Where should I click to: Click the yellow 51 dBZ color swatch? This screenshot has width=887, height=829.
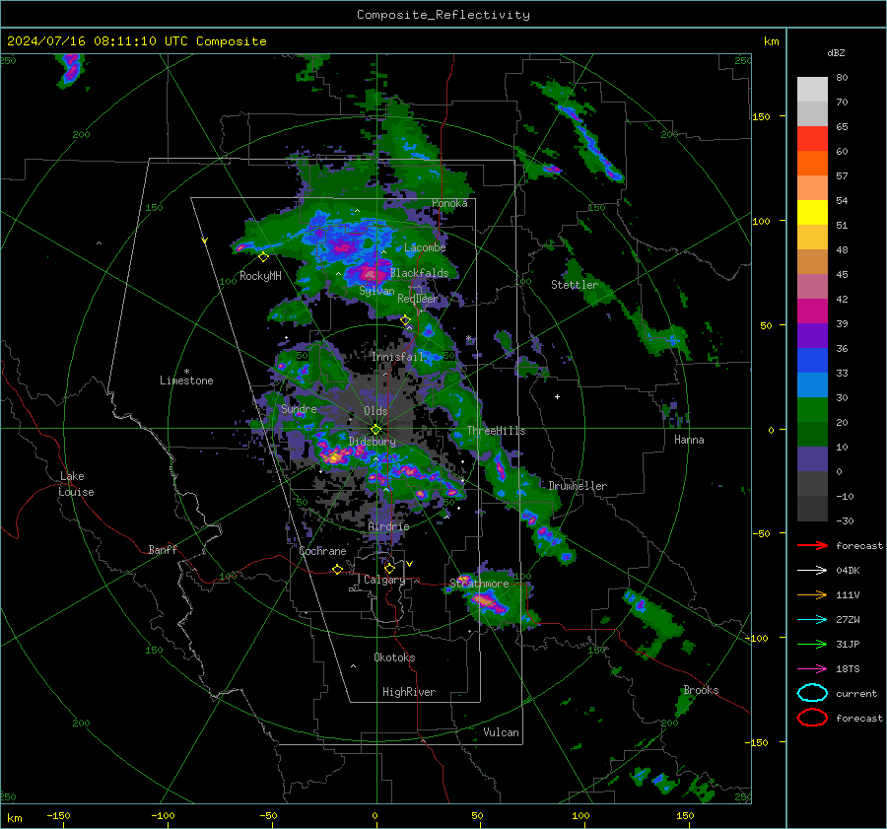(812, 212)
